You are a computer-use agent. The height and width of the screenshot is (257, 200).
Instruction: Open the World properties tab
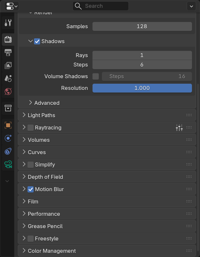(8, 92)
